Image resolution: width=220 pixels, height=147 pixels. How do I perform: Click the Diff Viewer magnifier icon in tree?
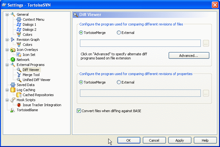click(19, 70)
